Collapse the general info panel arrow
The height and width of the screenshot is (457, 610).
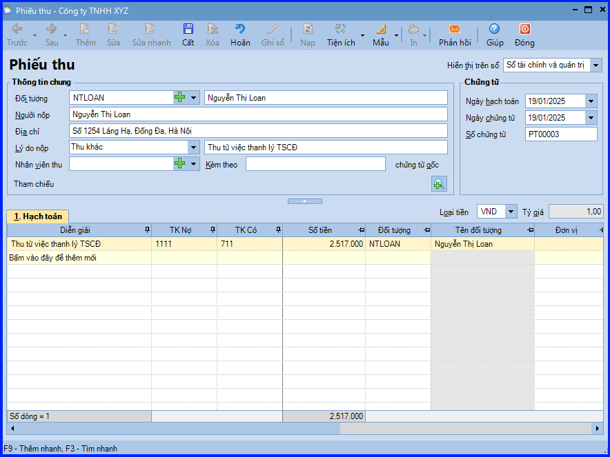pyautogui.click(x=304, y=201)
